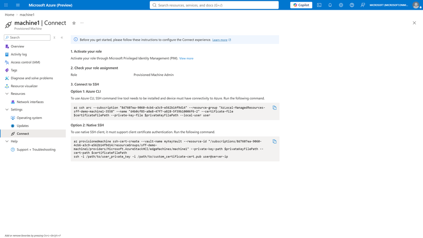Click '3. Connect to SSH' heading
This screenshot has height=238, width=423.
point(85,84)
